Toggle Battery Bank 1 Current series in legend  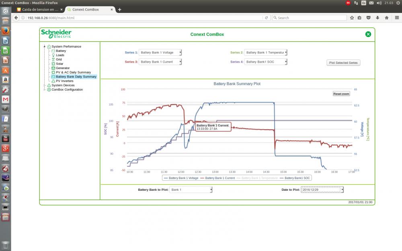217,178
